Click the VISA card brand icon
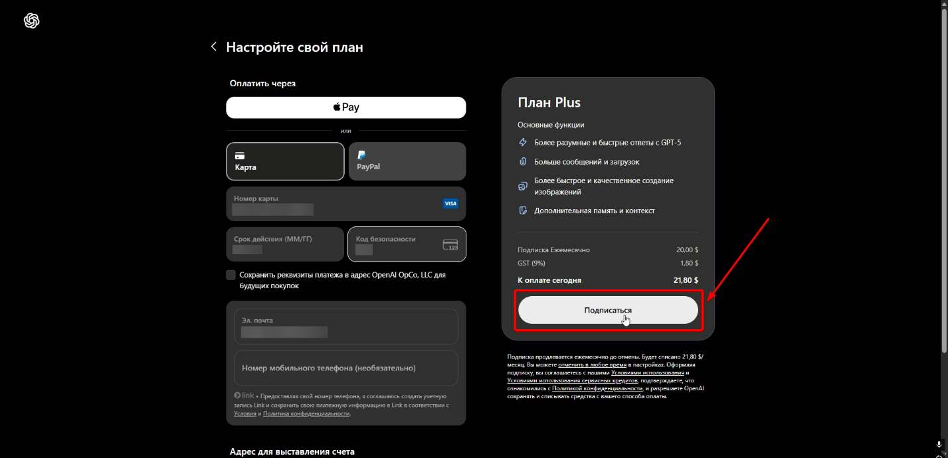The image size is (948, 458). (450, 203)
